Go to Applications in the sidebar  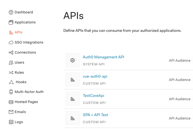tap(25, 22)
